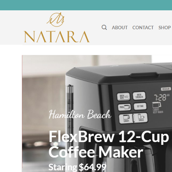Click the Set Time button on the machine
The image size is (172, 172).
tap(140, 106)
